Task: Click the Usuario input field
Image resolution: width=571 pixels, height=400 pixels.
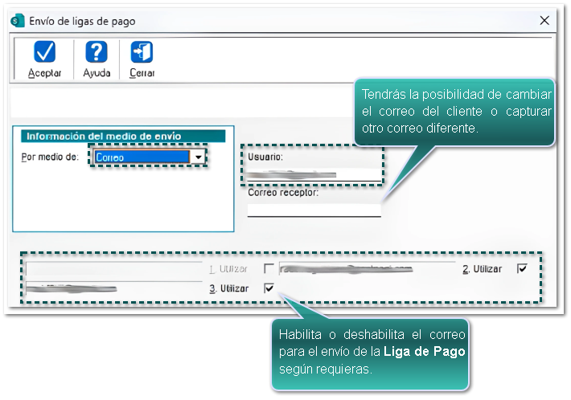Action: pos(314,175)
